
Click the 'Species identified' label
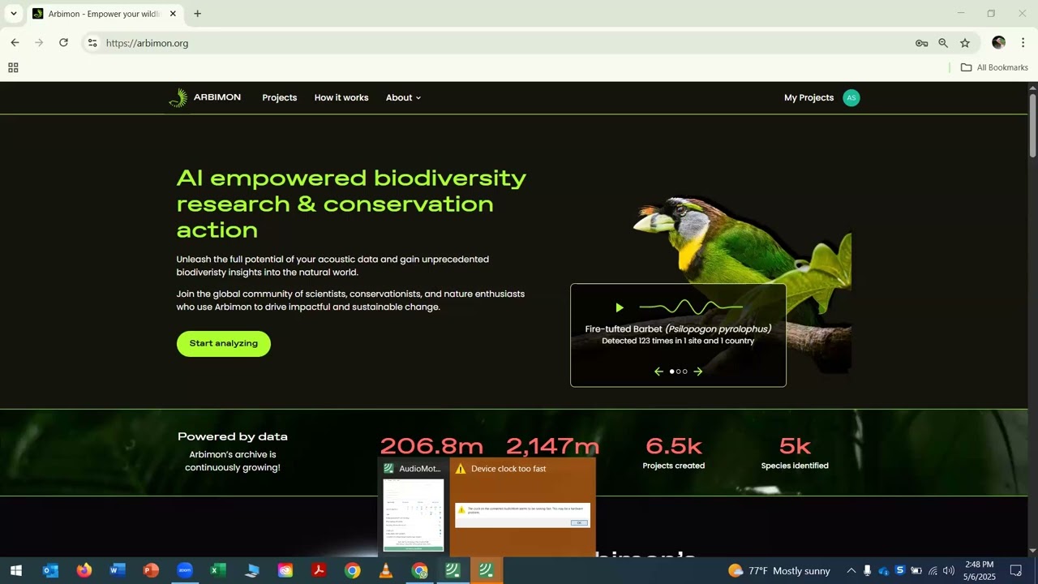click(795, 466)
